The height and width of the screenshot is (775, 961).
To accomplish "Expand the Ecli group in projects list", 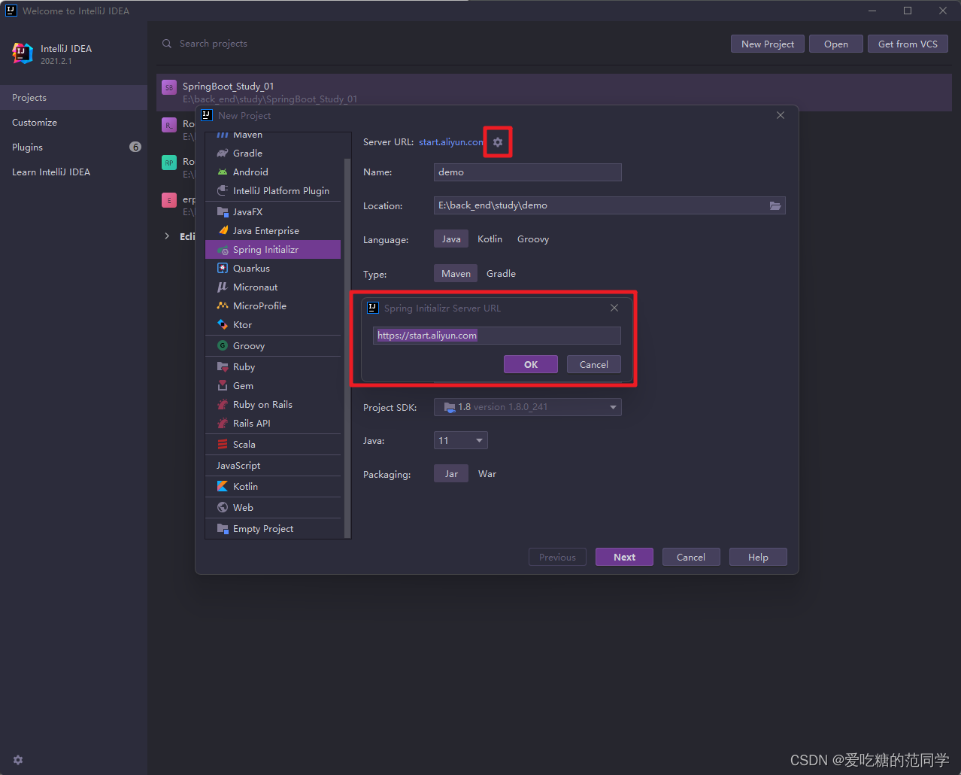I will click(167, 236).
